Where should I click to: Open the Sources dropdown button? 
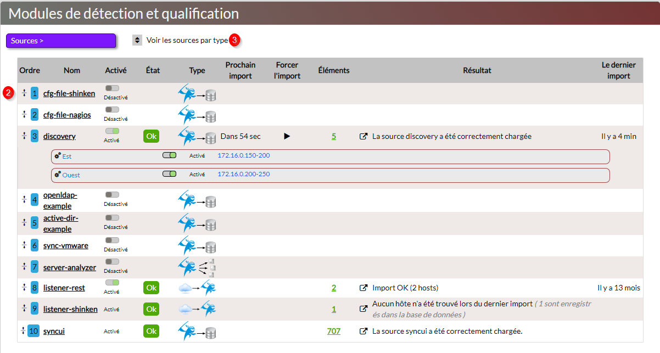click(x=61, y=41)
